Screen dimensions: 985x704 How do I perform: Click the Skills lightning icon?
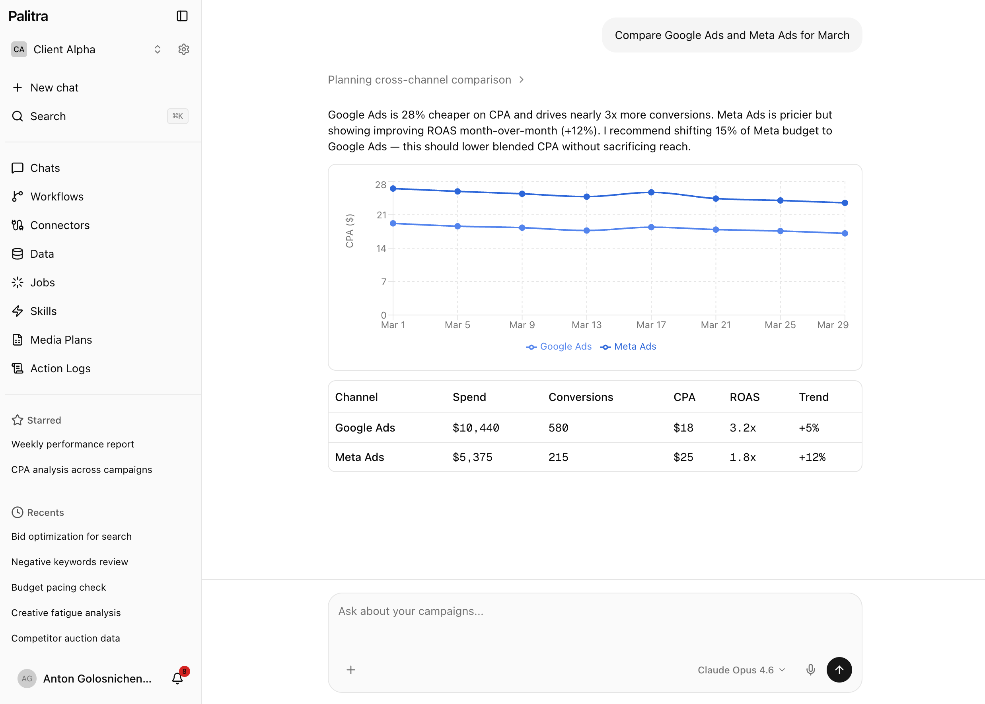(18, 311)
